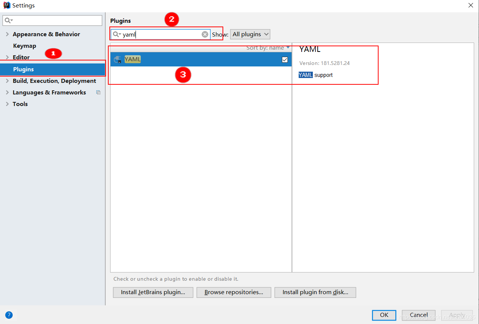479x324 pixels.
Task: Open the Show All plugins dropdown
Action: 250,34
